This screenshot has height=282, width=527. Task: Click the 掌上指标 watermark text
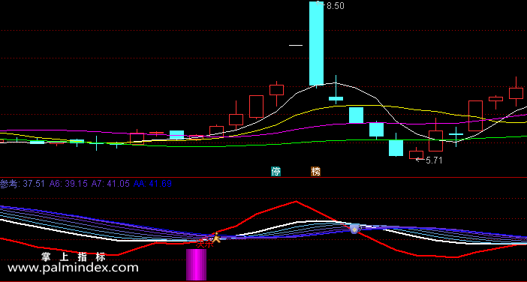[x=74, y=257]
